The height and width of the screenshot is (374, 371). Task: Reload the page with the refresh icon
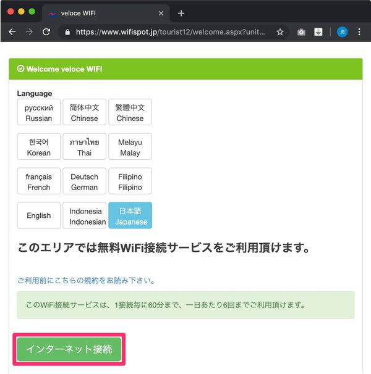46,31
